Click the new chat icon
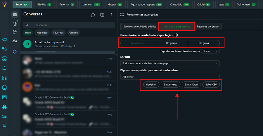 tap(93, 15)
